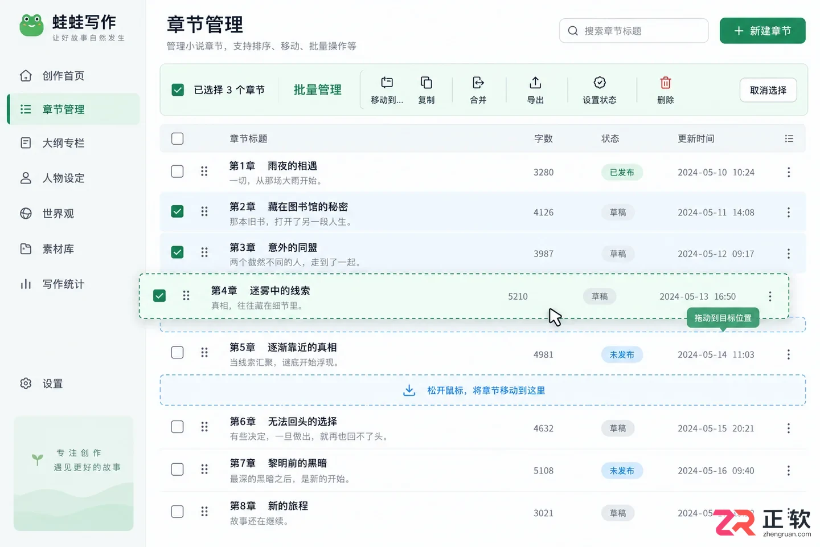Open more options for 第5章 逐渐靠近的真相
The height and width of the screenshot is (547, 820).
(789, 354)
